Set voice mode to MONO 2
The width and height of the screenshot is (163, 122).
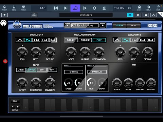[x=85, y=40]
